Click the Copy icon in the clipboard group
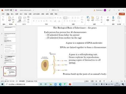This screenshot has height=94, width=126. pos(13,20)
